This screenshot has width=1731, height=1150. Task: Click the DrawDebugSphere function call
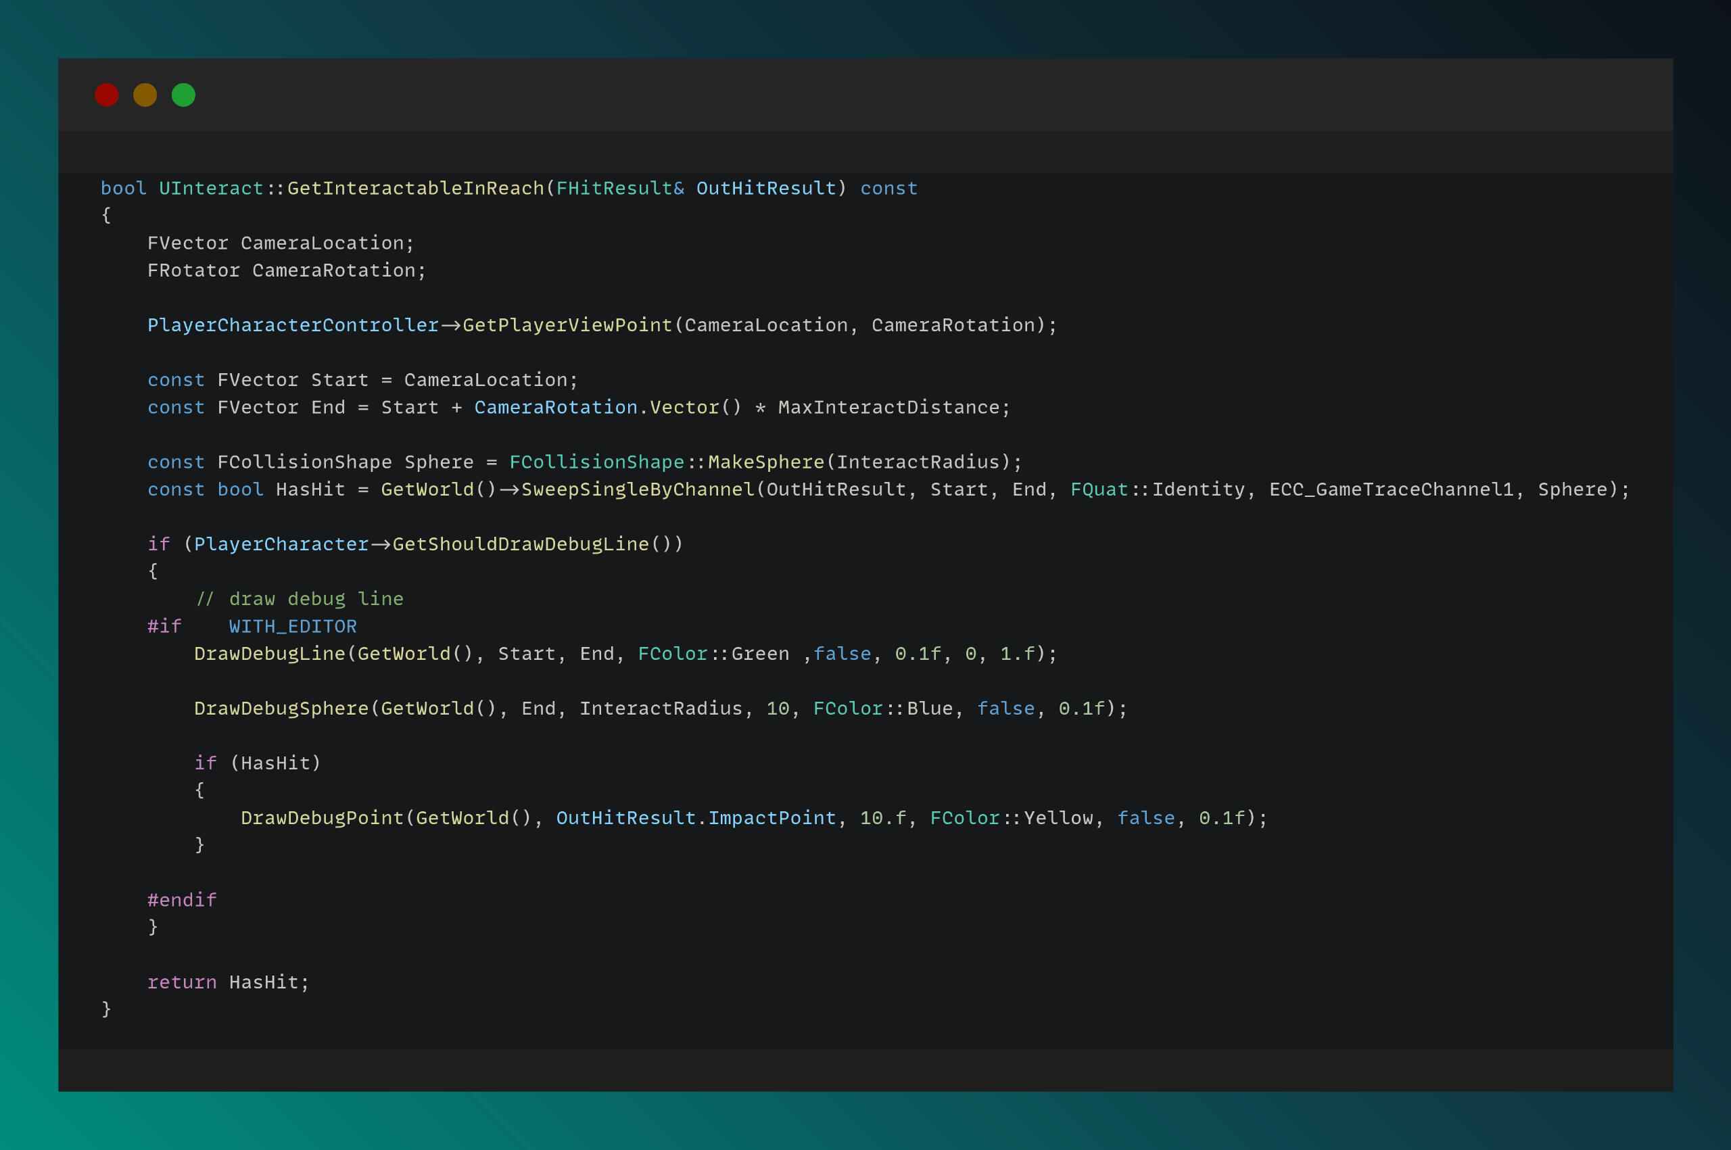coord(281,709)
